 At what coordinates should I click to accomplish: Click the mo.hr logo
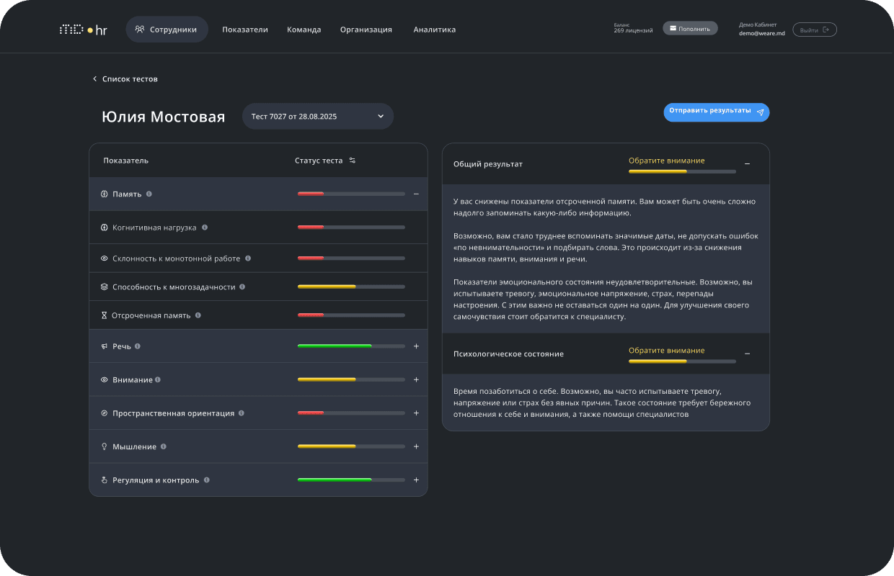[83, 30]
